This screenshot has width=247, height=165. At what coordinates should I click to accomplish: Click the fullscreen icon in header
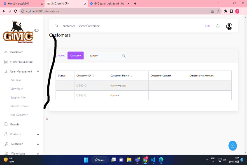218,26
